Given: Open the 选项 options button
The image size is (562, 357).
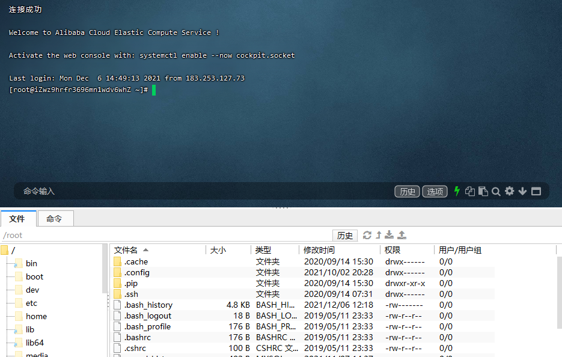Looking at the screenshot, I should (435, 191).
